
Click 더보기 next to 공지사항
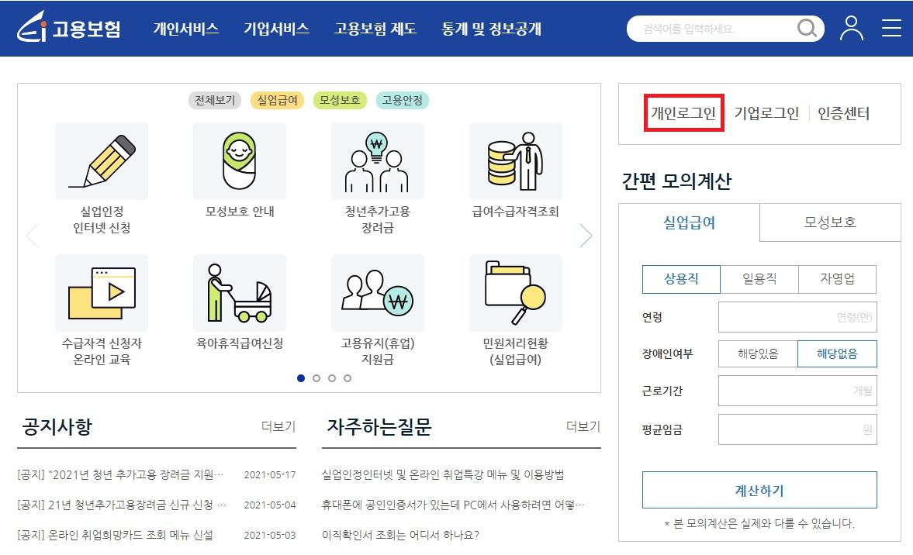(x=278, y=426)
